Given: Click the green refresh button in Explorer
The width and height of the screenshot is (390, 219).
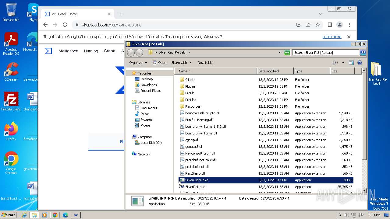Looking at the screenshot, I should (287, 52).
